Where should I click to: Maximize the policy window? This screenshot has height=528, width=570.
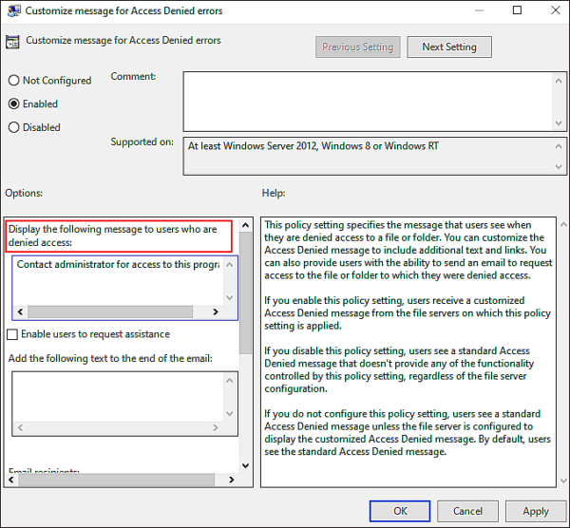click(517, 10)
